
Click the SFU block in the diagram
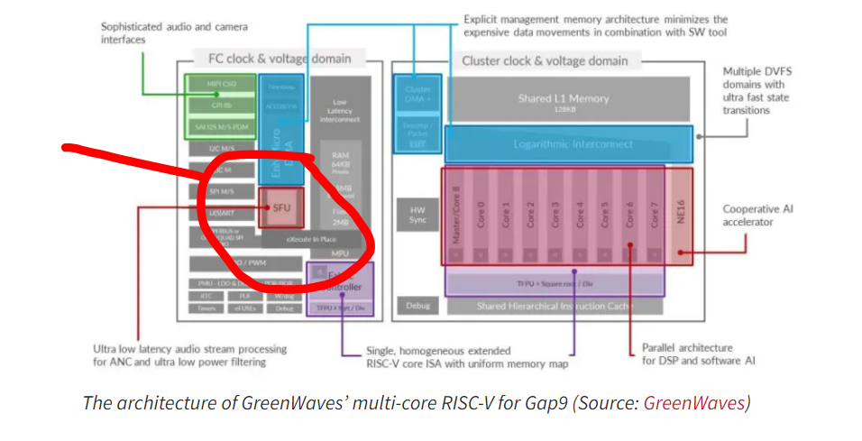(281, 207)
